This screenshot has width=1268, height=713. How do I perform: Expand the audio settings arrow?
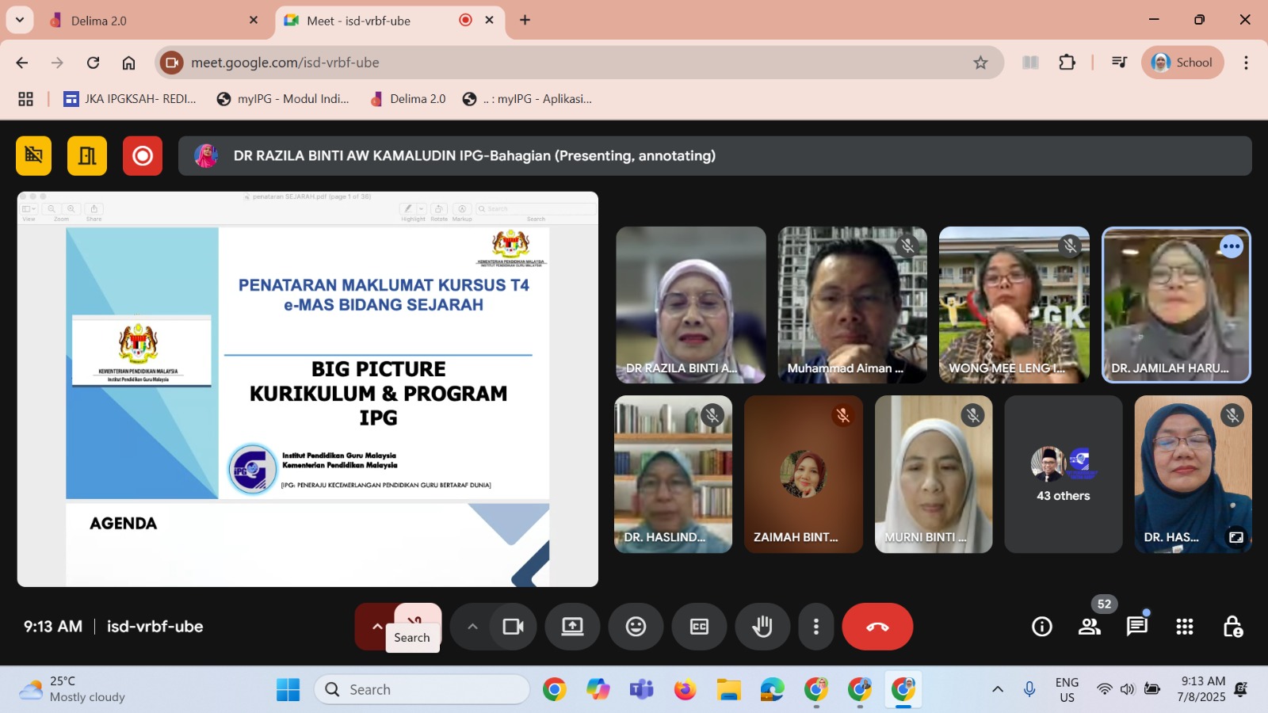pyautogui.click(x=377, y=627)
